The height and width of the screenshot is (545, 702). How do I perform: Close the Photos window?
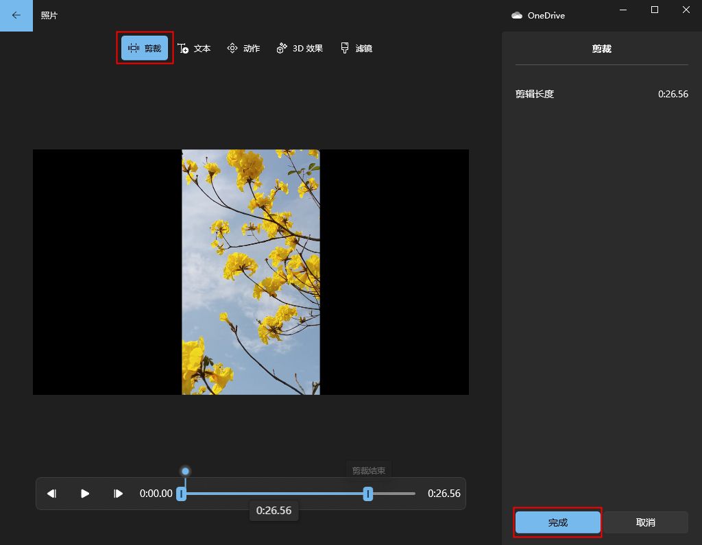tap(686, 10)
